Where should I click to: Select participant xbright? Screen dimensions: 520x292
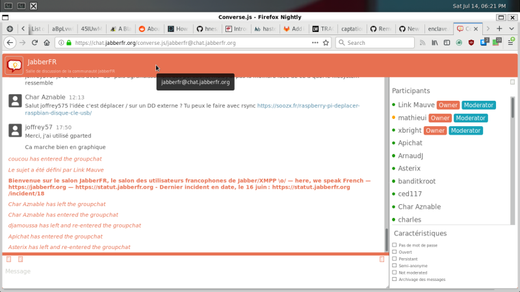409,131
